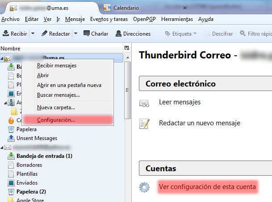Click the Cuentas section header

tap(205, 169)
